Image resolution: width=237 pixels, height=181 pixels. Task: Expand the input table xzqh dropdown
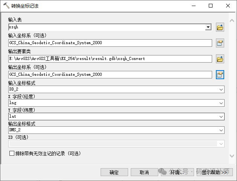(x=208, y=27)
